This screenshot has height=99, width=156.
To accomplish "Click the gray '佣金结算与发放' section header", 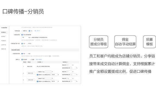I will 45,50.
